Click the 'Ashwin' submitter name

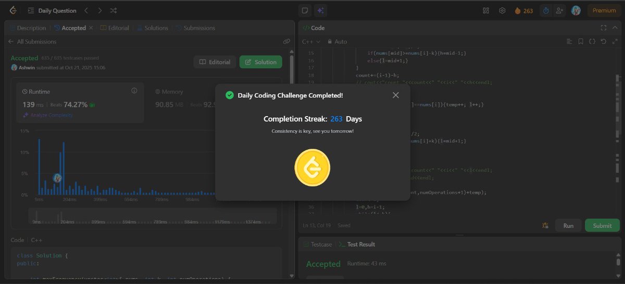(x=28, y=68)
